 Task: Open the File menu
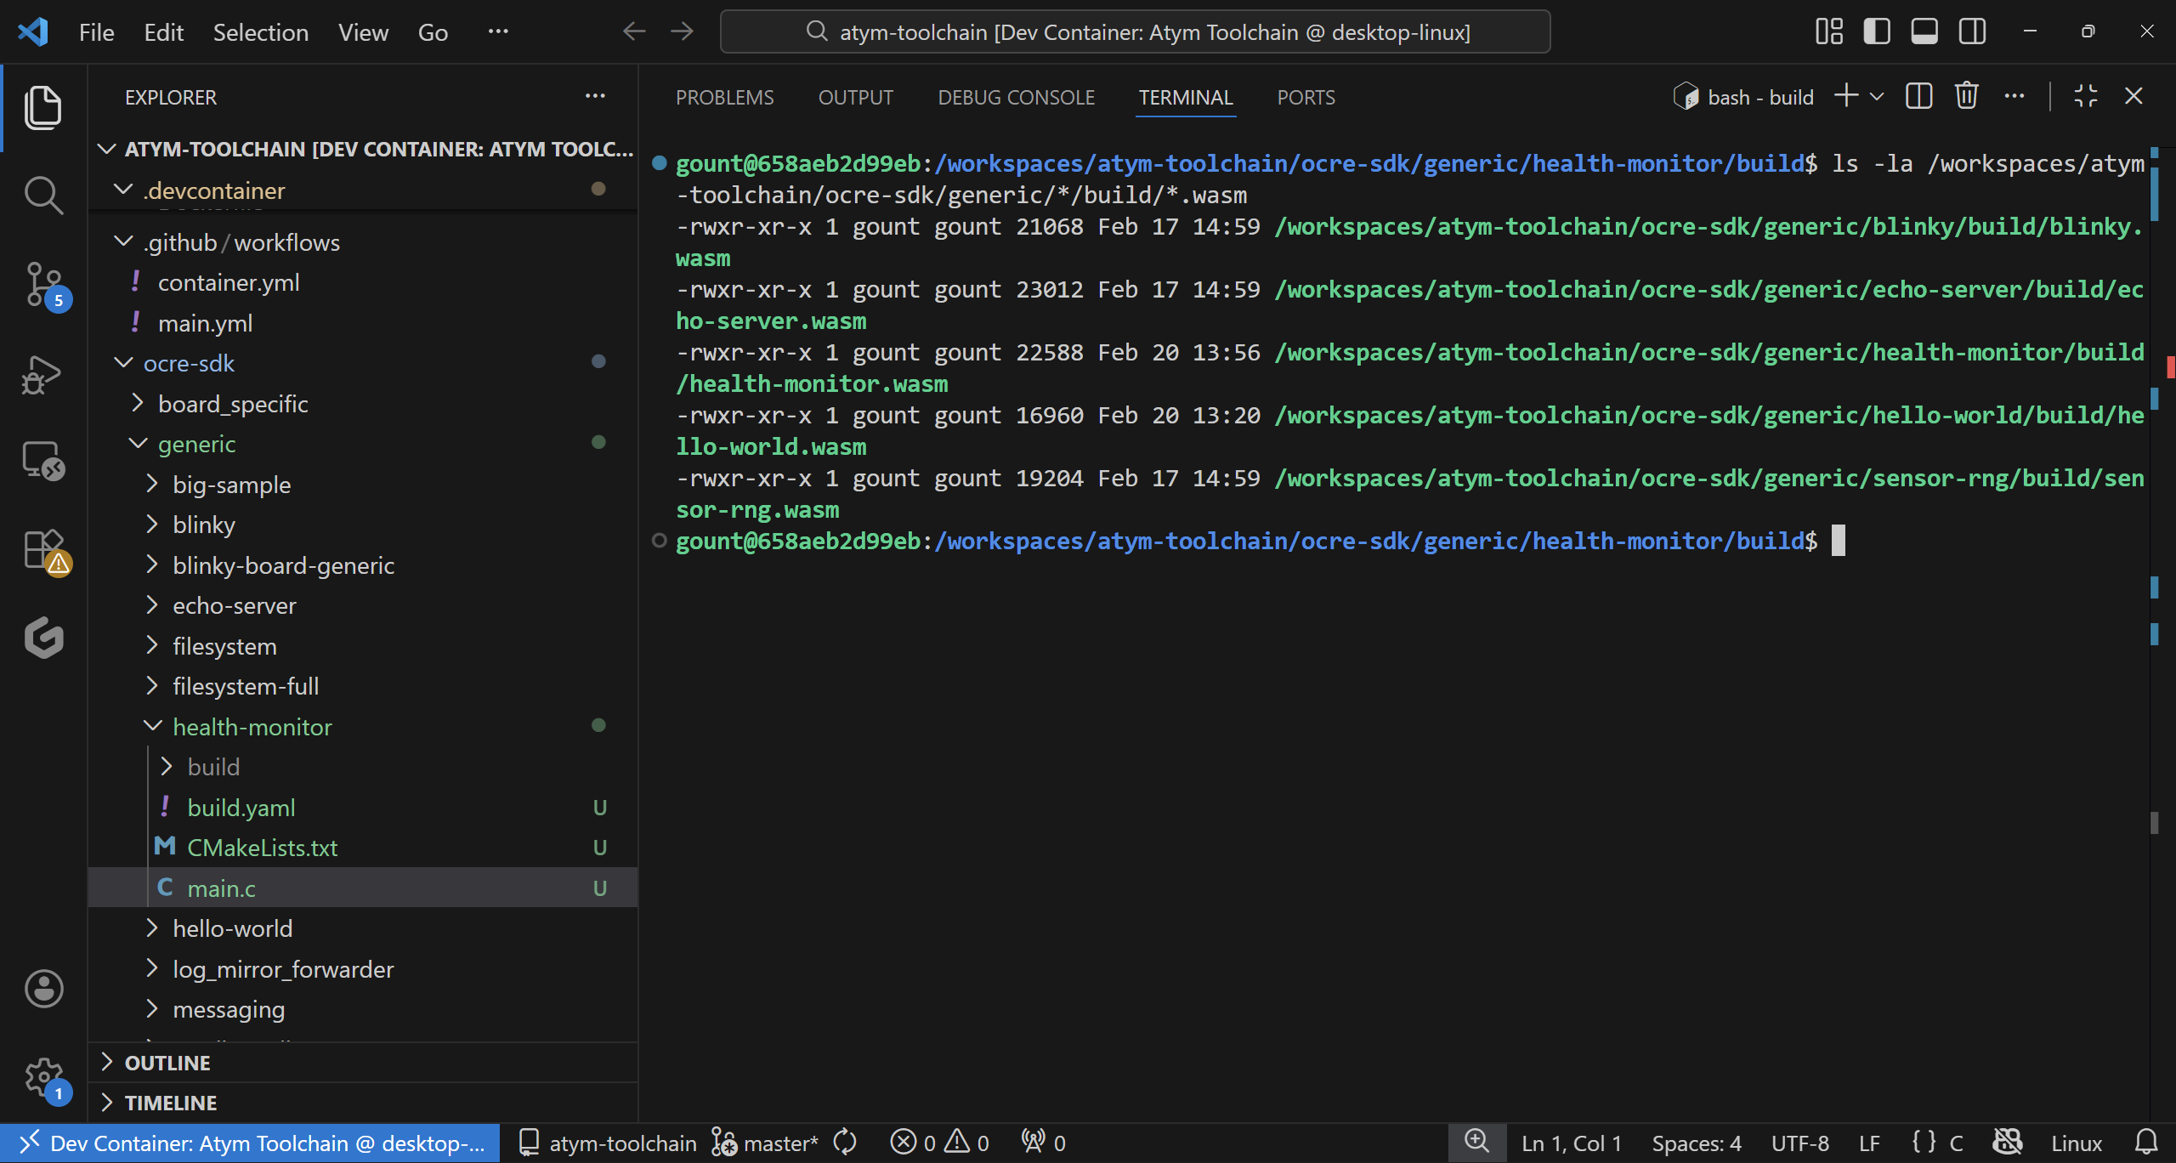tap(95, 31)
